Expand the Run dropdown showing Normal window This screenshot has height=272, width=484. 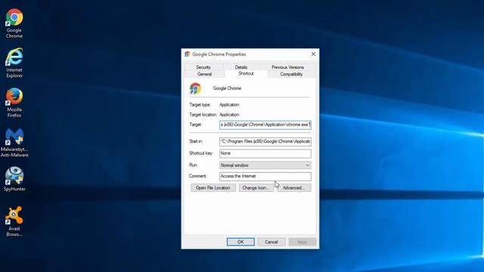[x=265, y=165]
